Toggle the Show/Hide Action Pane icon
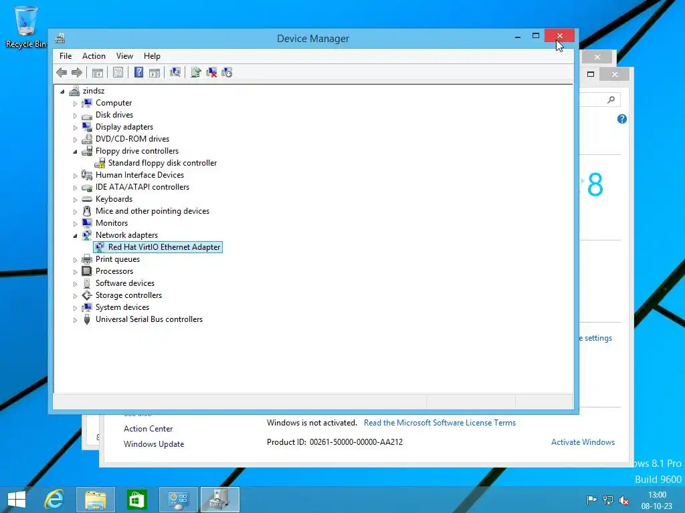The width and height of the screenshot is (685, 513). (x=155, y=72)
